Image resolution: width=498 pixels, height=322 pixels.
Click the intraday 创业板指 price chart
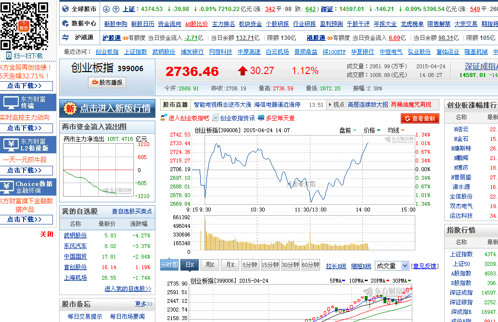point(303,169)
